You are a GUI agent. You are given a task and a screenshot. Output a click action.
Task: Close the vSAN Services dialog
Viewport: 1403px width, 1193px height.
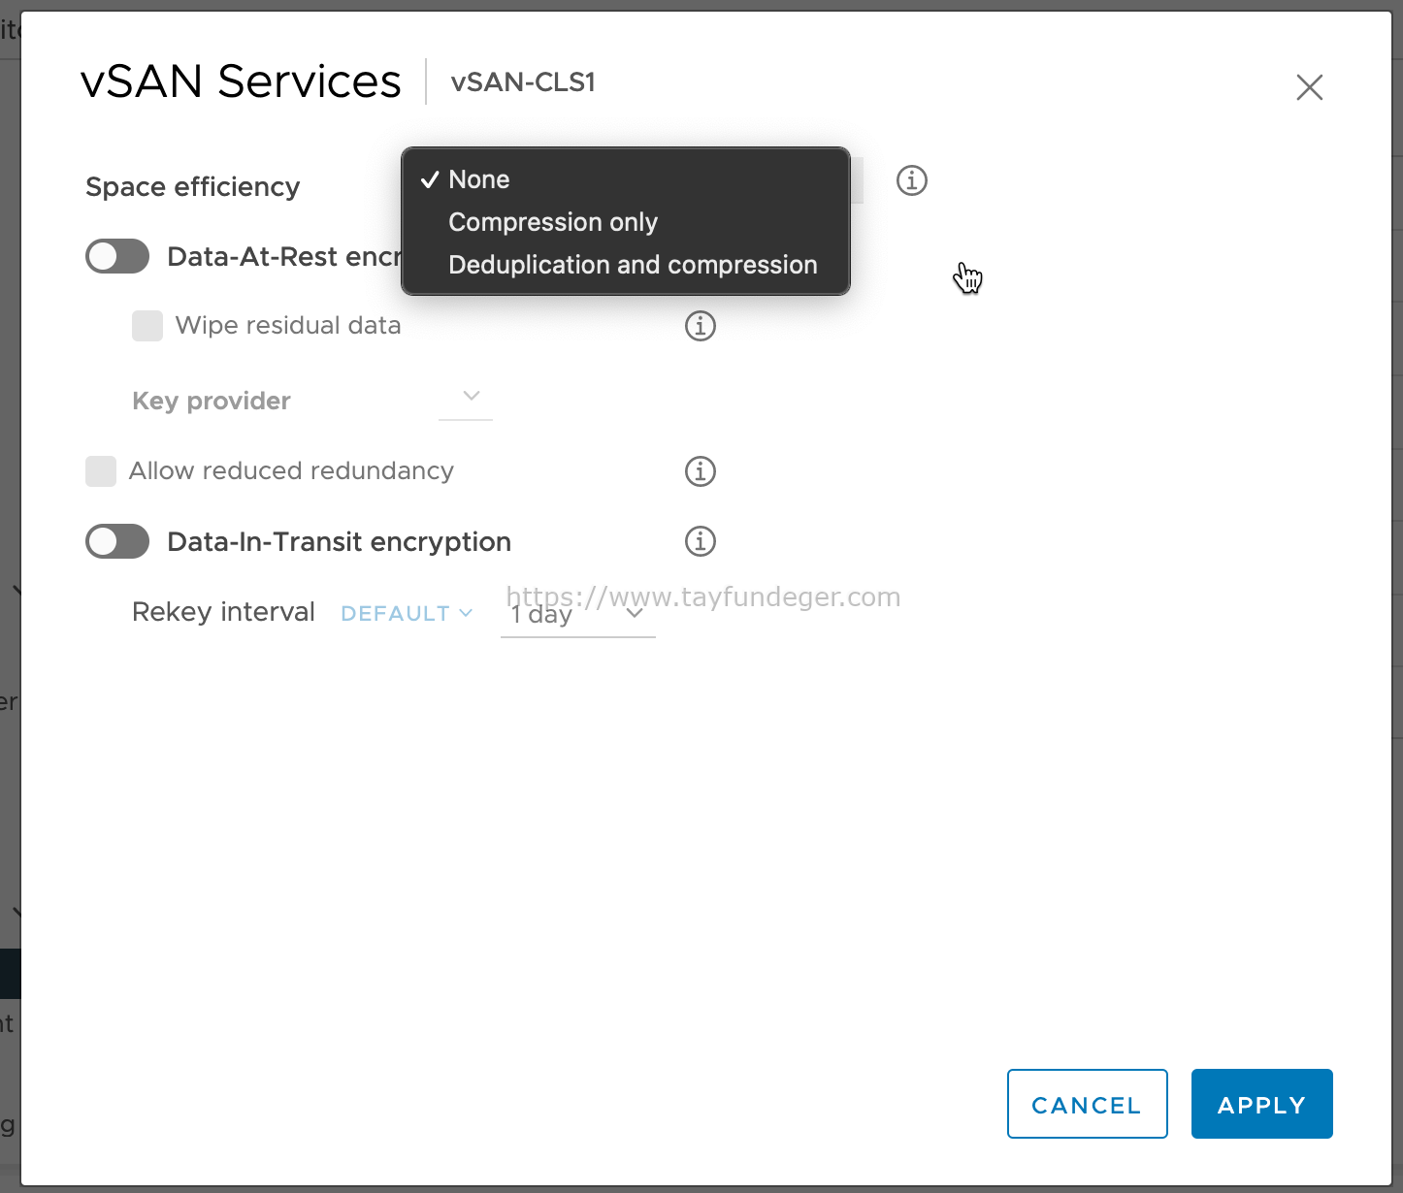tap(1310, 87)
